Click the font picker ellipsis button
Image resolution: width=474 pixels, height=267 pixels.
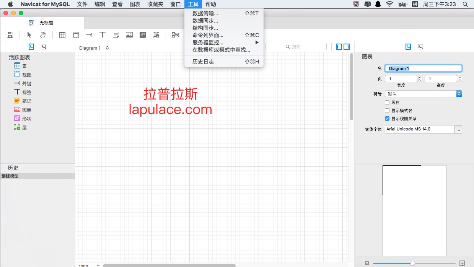click(458, 129)
